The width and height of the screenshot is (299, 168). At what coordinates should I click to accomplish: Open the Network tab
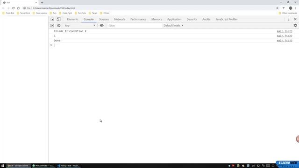tap(120, 19)
